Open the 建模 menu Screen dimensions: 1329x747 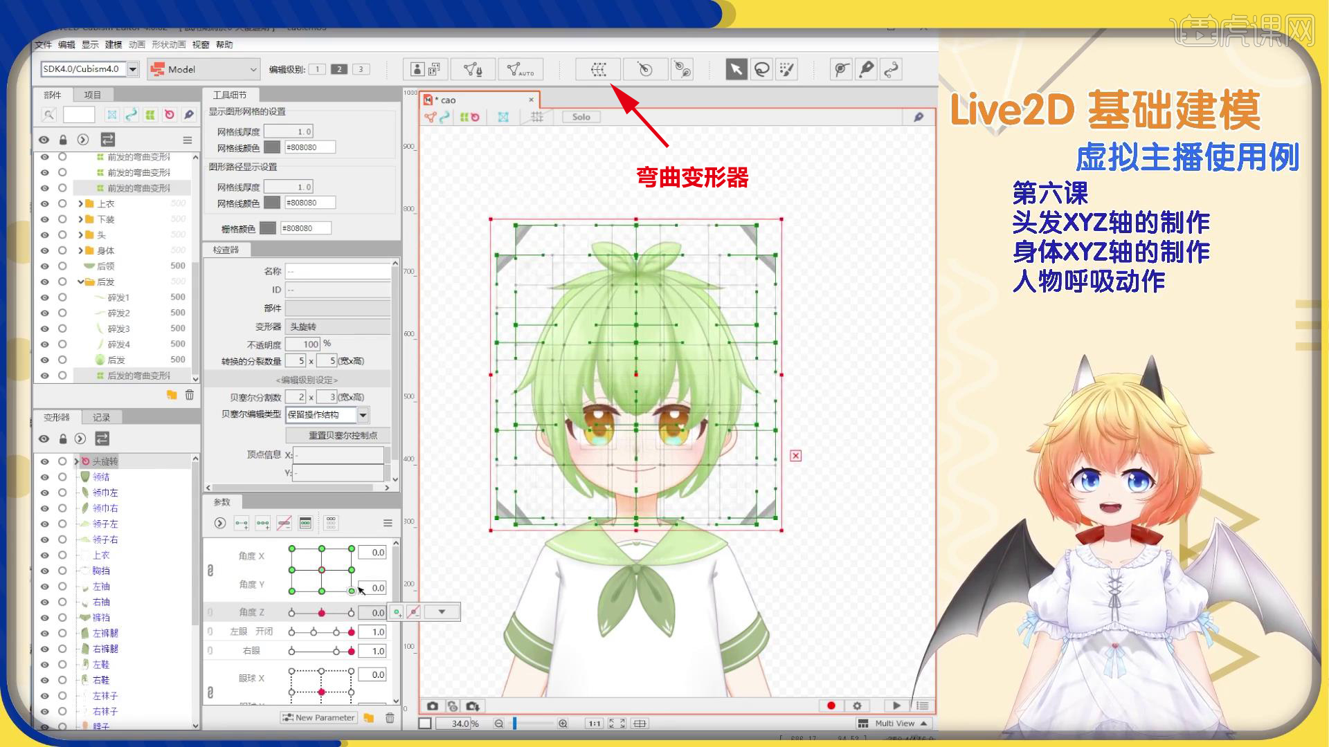click(113, 44)
